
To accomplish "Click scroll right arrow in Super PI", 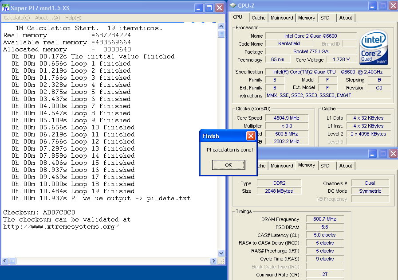I will pyautogui.click(x=213, y=261).
